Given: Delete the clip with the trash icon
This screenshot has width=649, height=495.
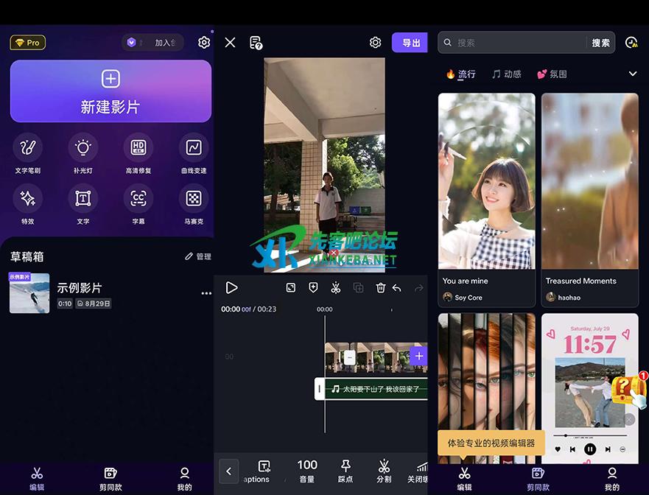Looking at the screenshot, I should [381, 288].
